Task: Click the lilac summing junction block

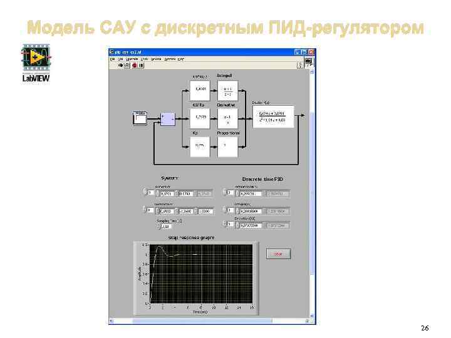Action: (x=168, y=119)
